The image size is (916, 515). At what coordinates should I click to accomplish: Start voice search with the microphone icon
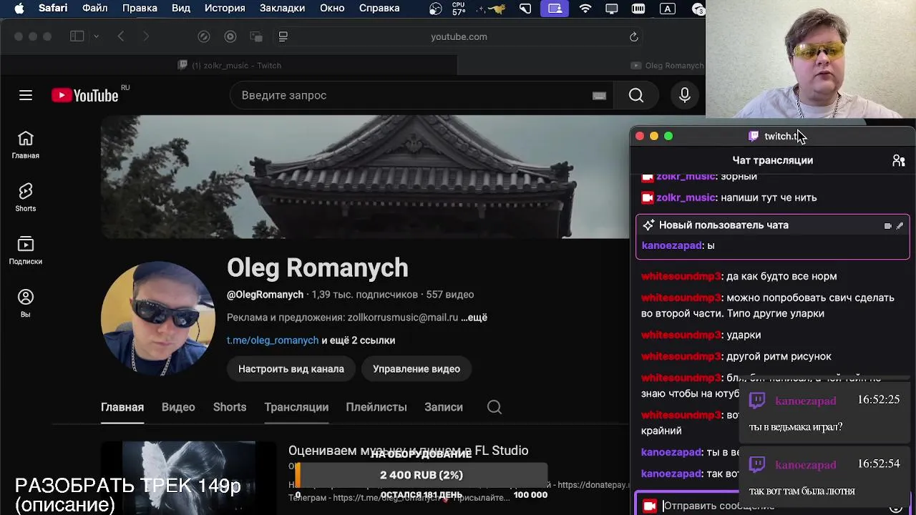click(x=685, y=95)
